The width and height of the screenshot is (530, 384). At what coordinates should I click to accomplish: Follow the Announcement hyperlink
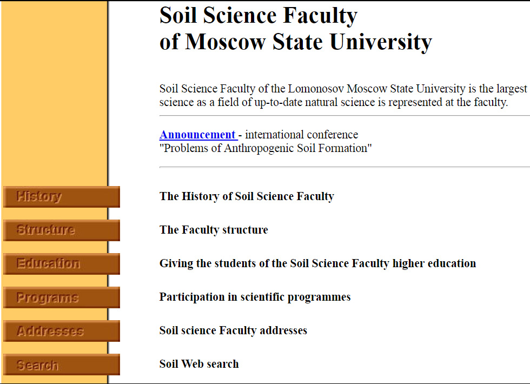click(x=198, y=135)
